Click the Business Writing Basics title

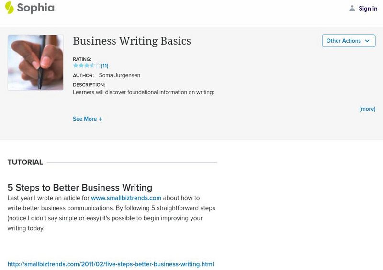point(132,41)
